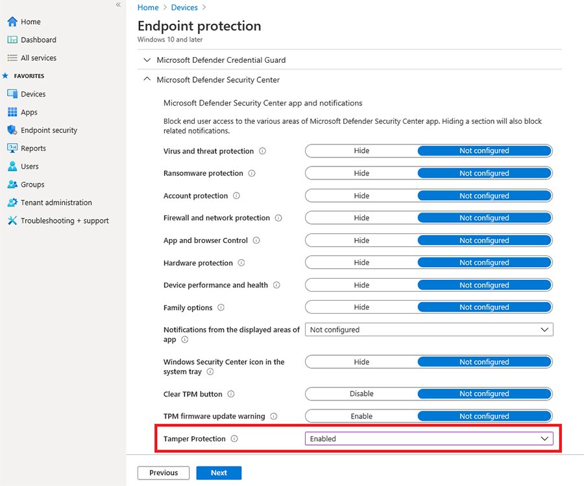Select the Endpoint security sidebar icon

click(x=13, y=130)
